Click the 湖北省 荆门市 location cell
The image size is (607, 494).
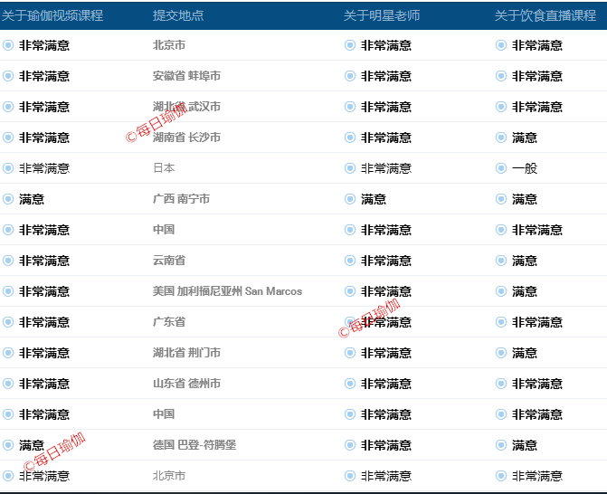point(186,353)
